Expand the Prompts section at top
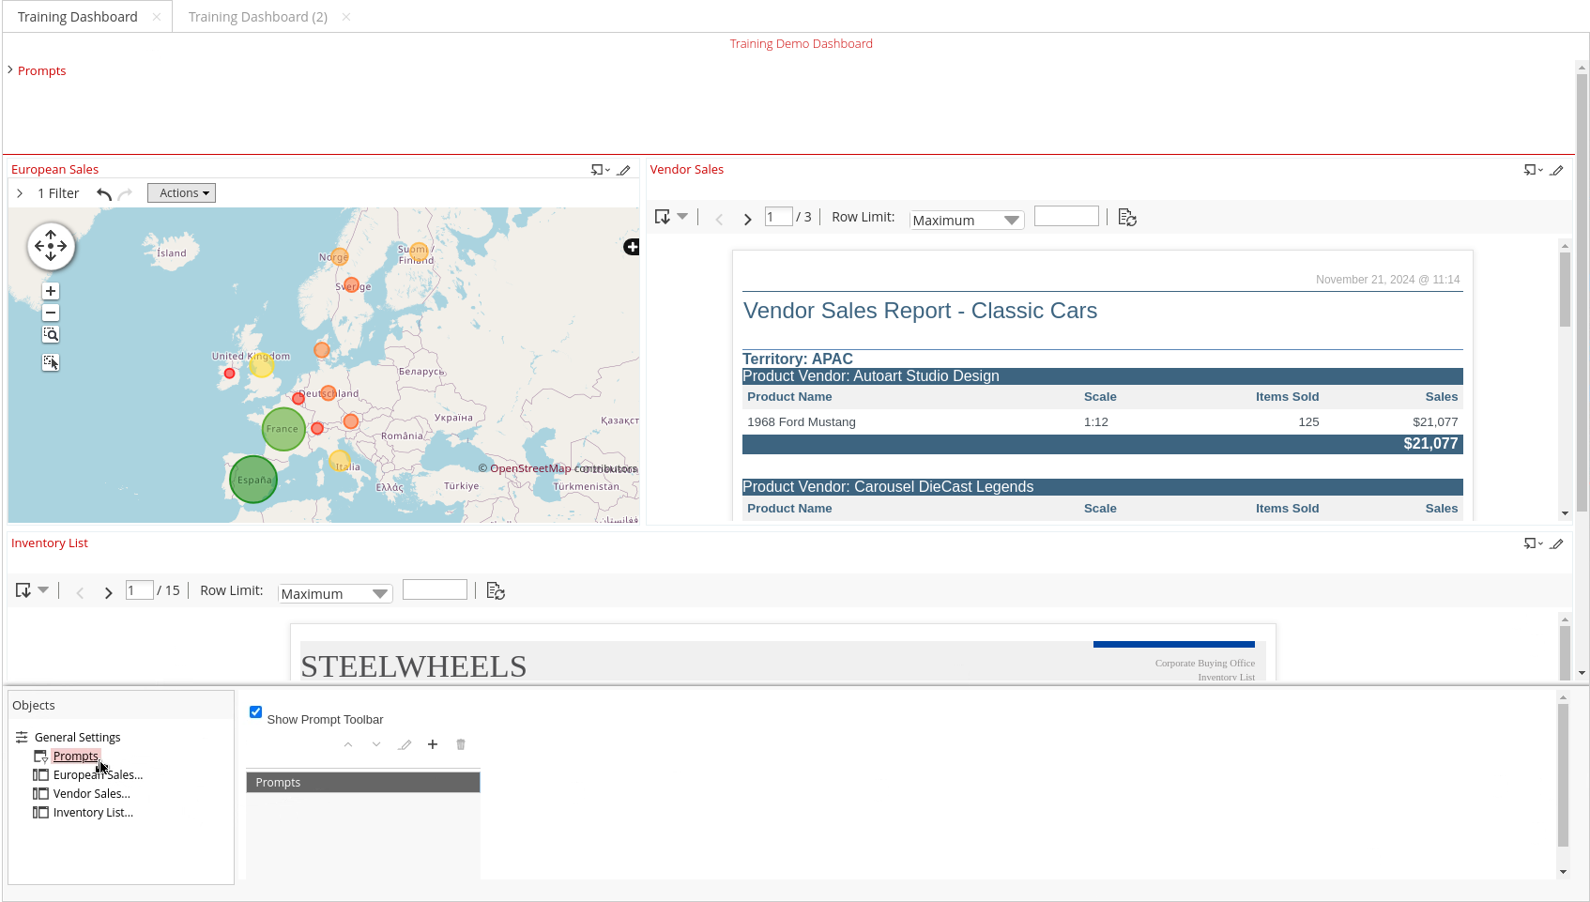The height and width of the screenshot is (902, 1590). 10,70
